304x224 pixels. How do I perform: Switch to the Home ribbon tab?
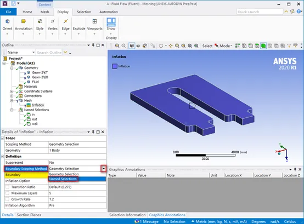[27, 12]
